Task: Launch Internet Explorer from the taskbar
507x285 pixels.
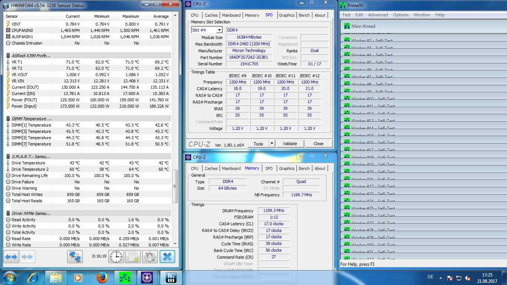Action: pos(34,278)
